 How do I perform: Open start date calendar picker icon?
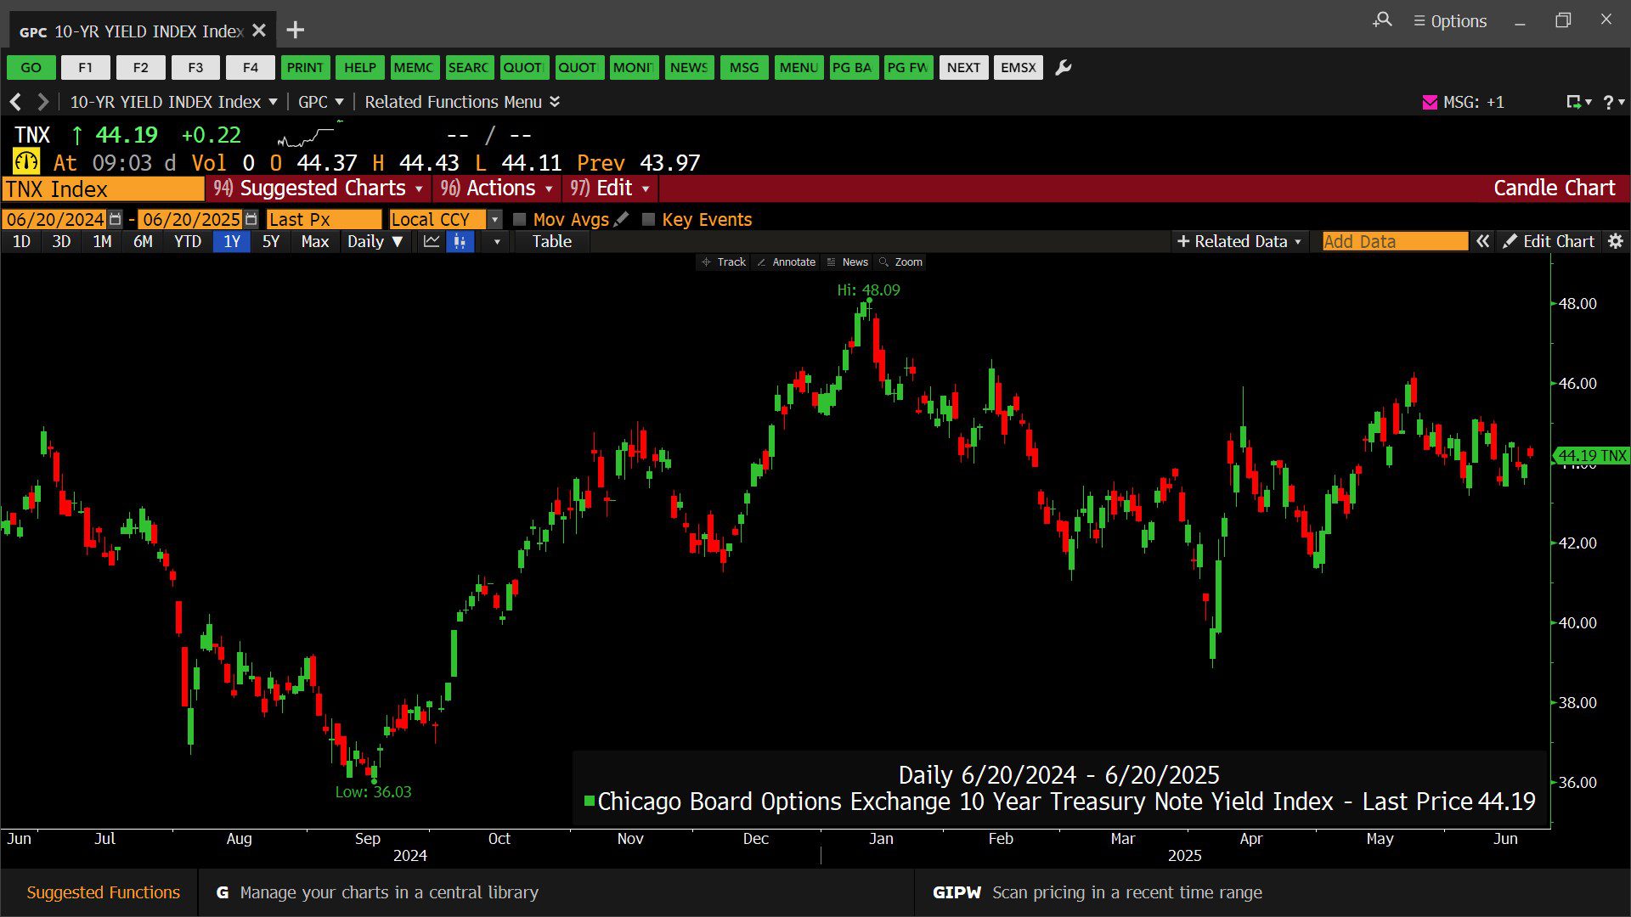(116, 219)
